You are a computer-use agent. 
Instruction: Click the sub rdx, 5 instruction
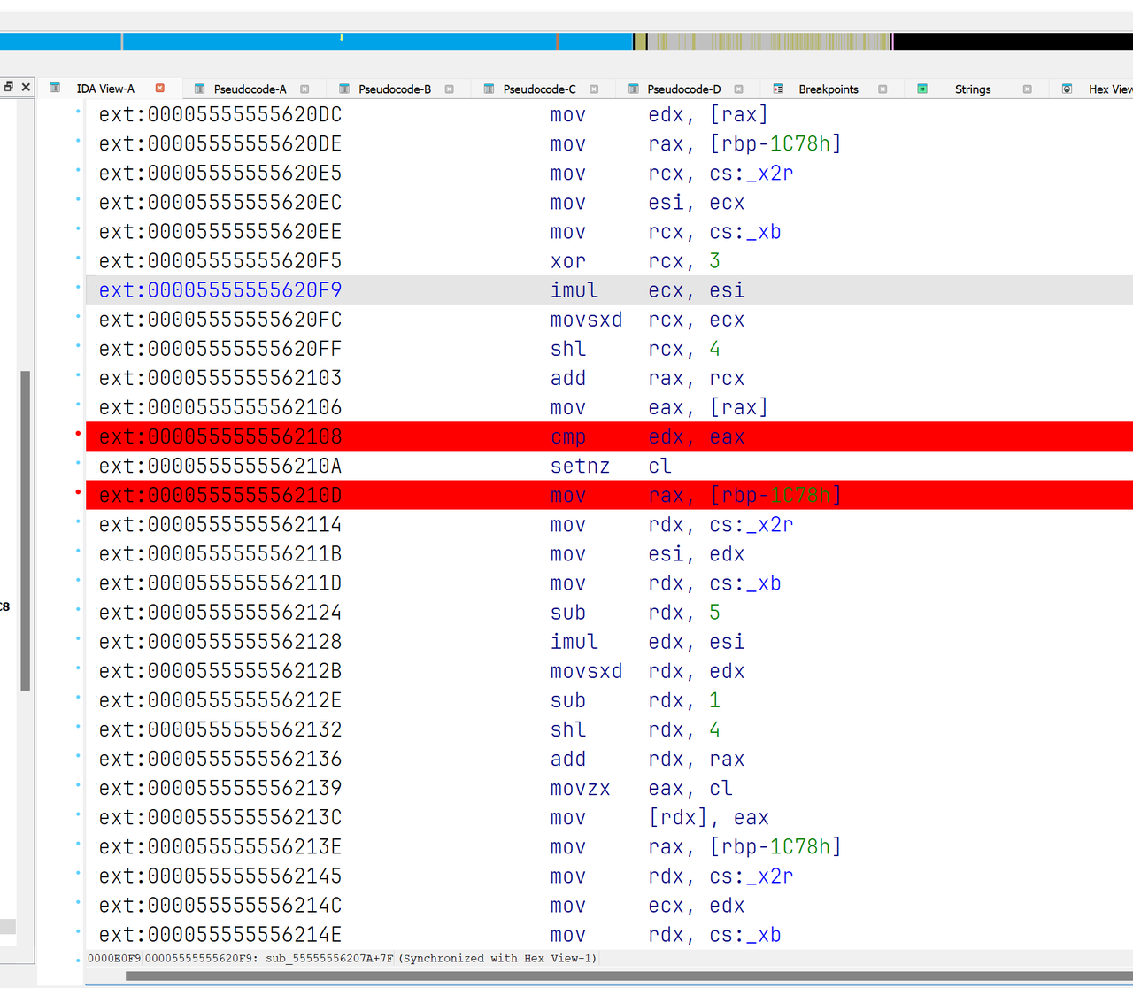(x=635, y=613)
